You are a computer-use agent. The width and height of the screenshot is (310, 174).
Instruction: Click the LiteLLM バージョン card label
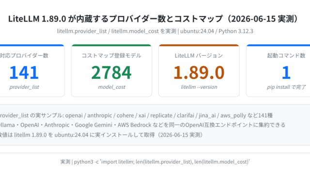click(199, 56)
